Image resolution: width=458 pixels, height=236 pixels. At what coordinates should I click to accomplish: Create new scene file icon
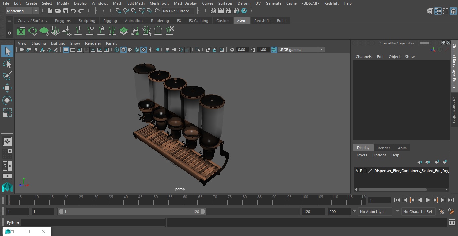click(50, 11)
